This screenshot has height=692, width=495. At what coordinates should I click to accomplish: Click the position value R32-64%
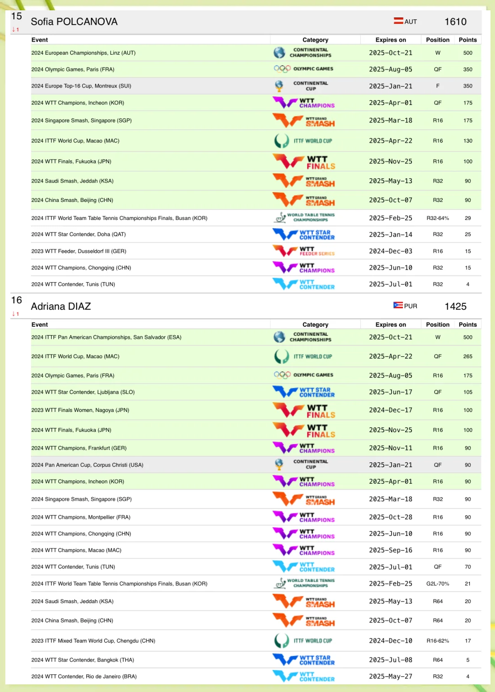(438, 218)
